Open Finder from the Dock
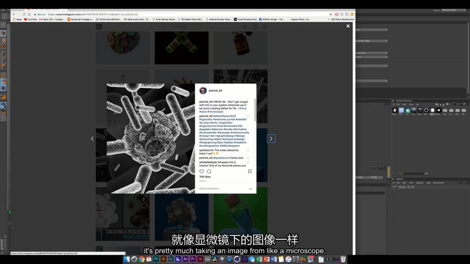Viewport: 470px width, 264px height. [x=127, y=259]
